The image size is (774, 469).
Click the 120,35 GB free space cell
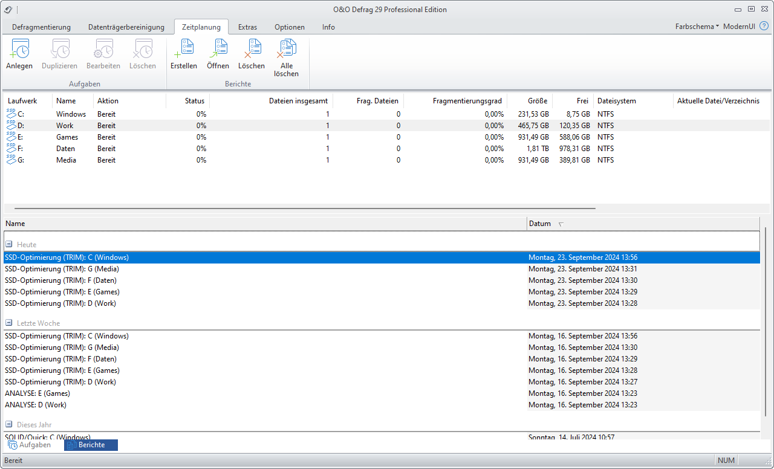(573, 126)
